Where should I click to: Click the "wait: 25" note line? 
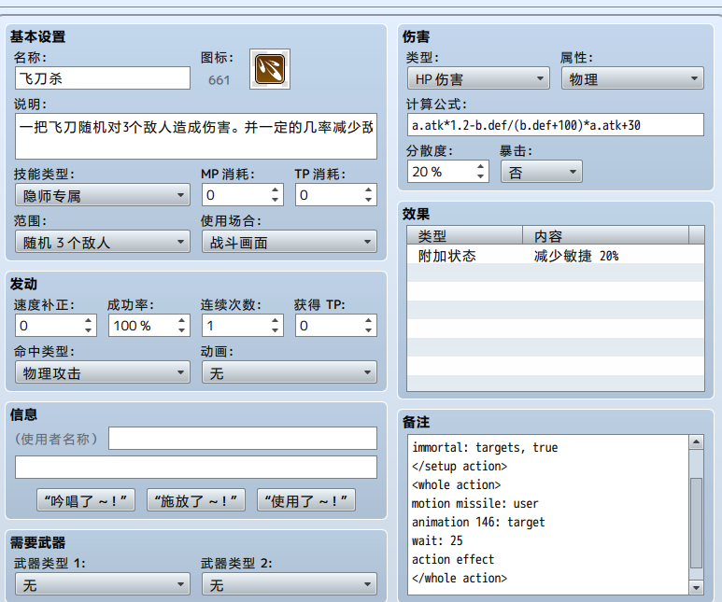click(x=437, y=540)
